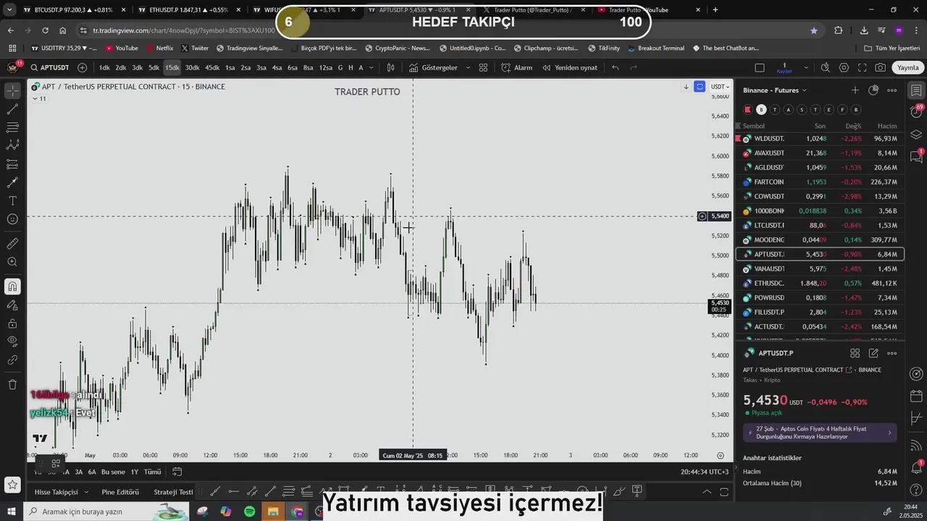Open the favorites star toolbar button
Viewport: 927px width, 521px height.
tap(12, 484)
